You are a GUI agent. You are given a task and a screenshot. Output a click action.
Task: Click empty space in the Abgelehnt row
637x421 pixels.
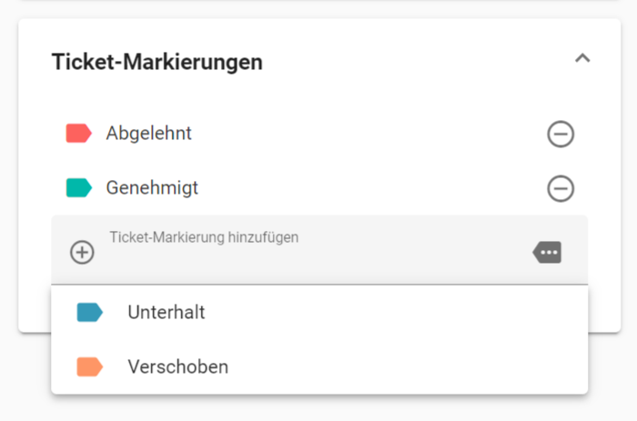pos(366,133)
